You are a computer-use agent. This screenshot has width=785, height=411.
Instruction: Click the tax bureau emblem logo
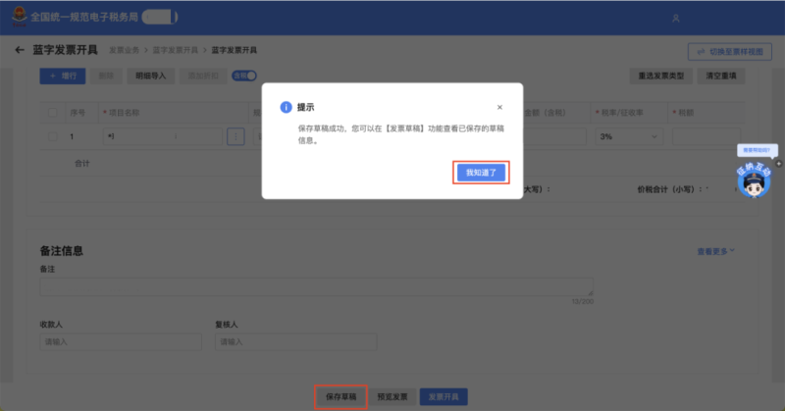pos(18,17)
